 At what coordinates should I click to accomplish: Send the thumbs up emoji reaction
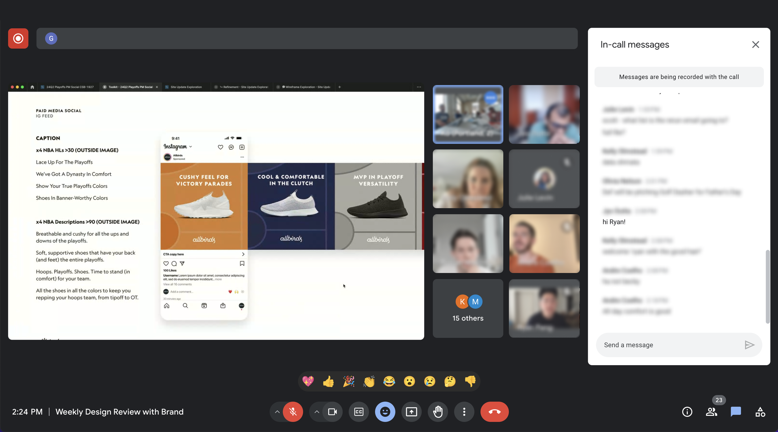(328, 381)
